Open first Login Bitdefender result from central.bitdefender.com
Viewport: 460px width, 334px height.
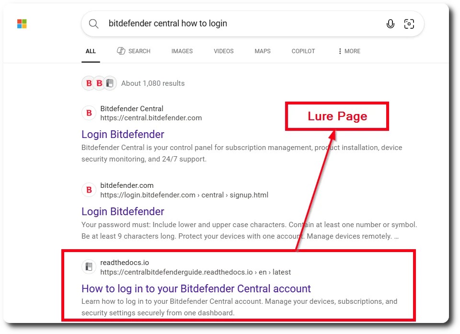pos(123,135)
